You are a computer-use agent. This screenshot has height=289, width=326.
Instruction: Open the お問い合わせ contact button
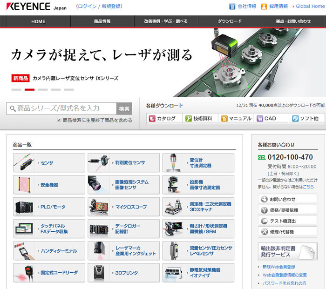(x=287, y=199)
